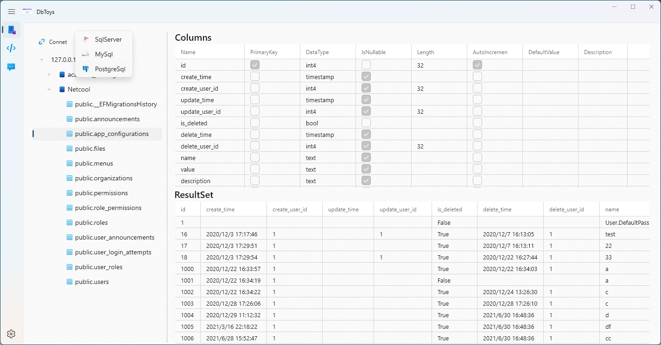Click the Netcool database icon

point(62,89)
